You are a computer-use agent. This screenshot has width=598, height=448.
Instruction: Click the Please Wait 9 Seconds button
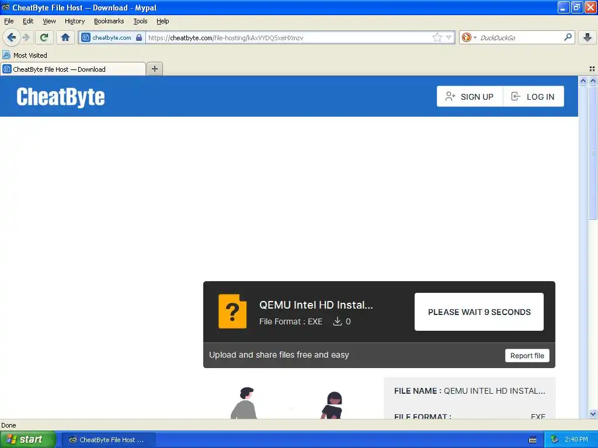point(479,311)
